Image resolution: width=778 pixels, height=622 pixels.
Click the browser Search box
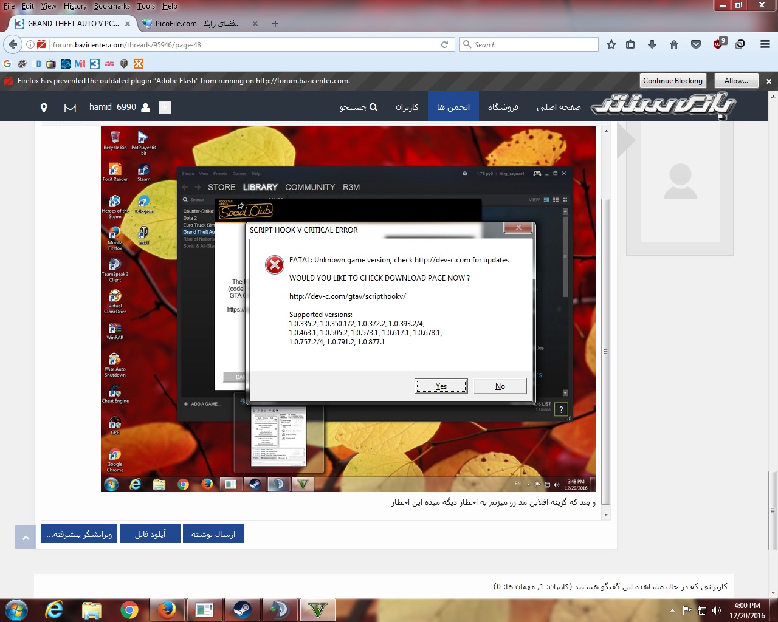coord(529,44)
